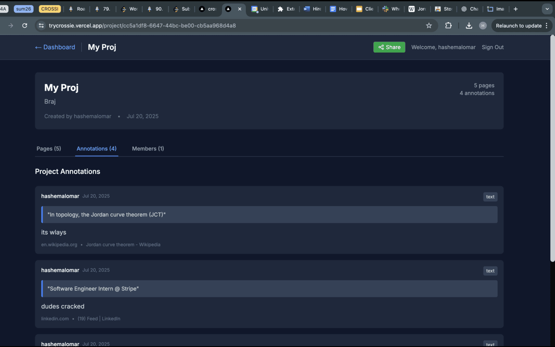Sign out of the account
Viewport: 555px width, 347px height.
click(493, 47)
